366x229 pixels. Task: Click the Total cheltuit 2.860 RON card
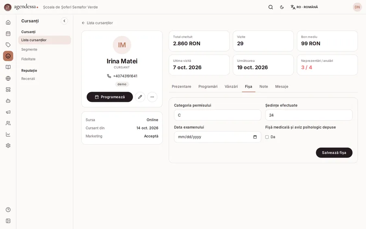(199, 41)
